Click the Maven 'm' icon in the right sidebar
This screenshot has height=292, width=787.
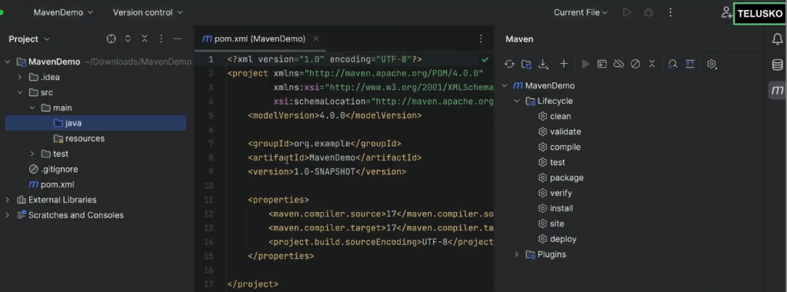pyautogui.click(x=777, y=91)
